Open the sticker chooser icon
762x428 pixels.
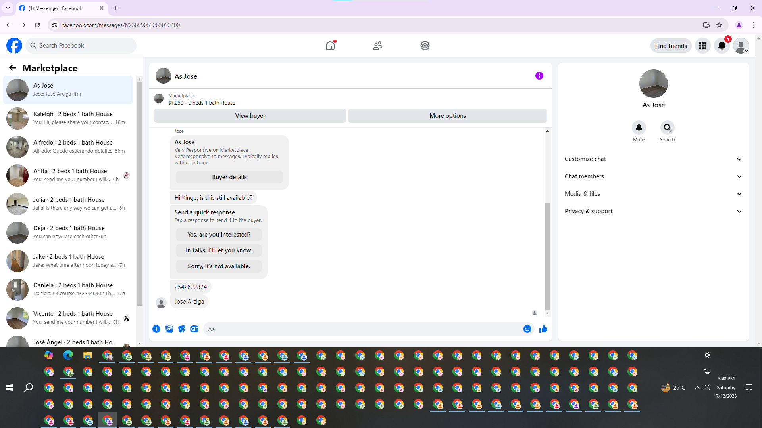coord(182,329)
